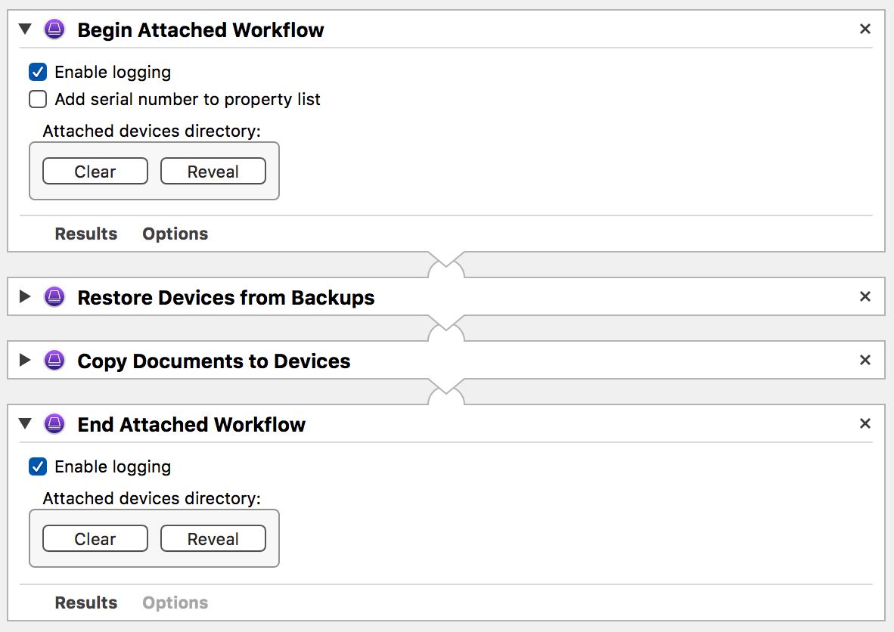The height and width of the screenshot is (632, 894).
Task: Click Reveal button in Begin Attached Workflow
Action: tap(213, 171)
